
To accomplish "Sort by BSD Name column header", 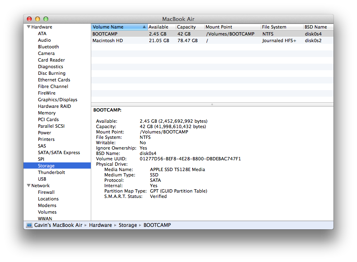I will [x=319, y=27].
